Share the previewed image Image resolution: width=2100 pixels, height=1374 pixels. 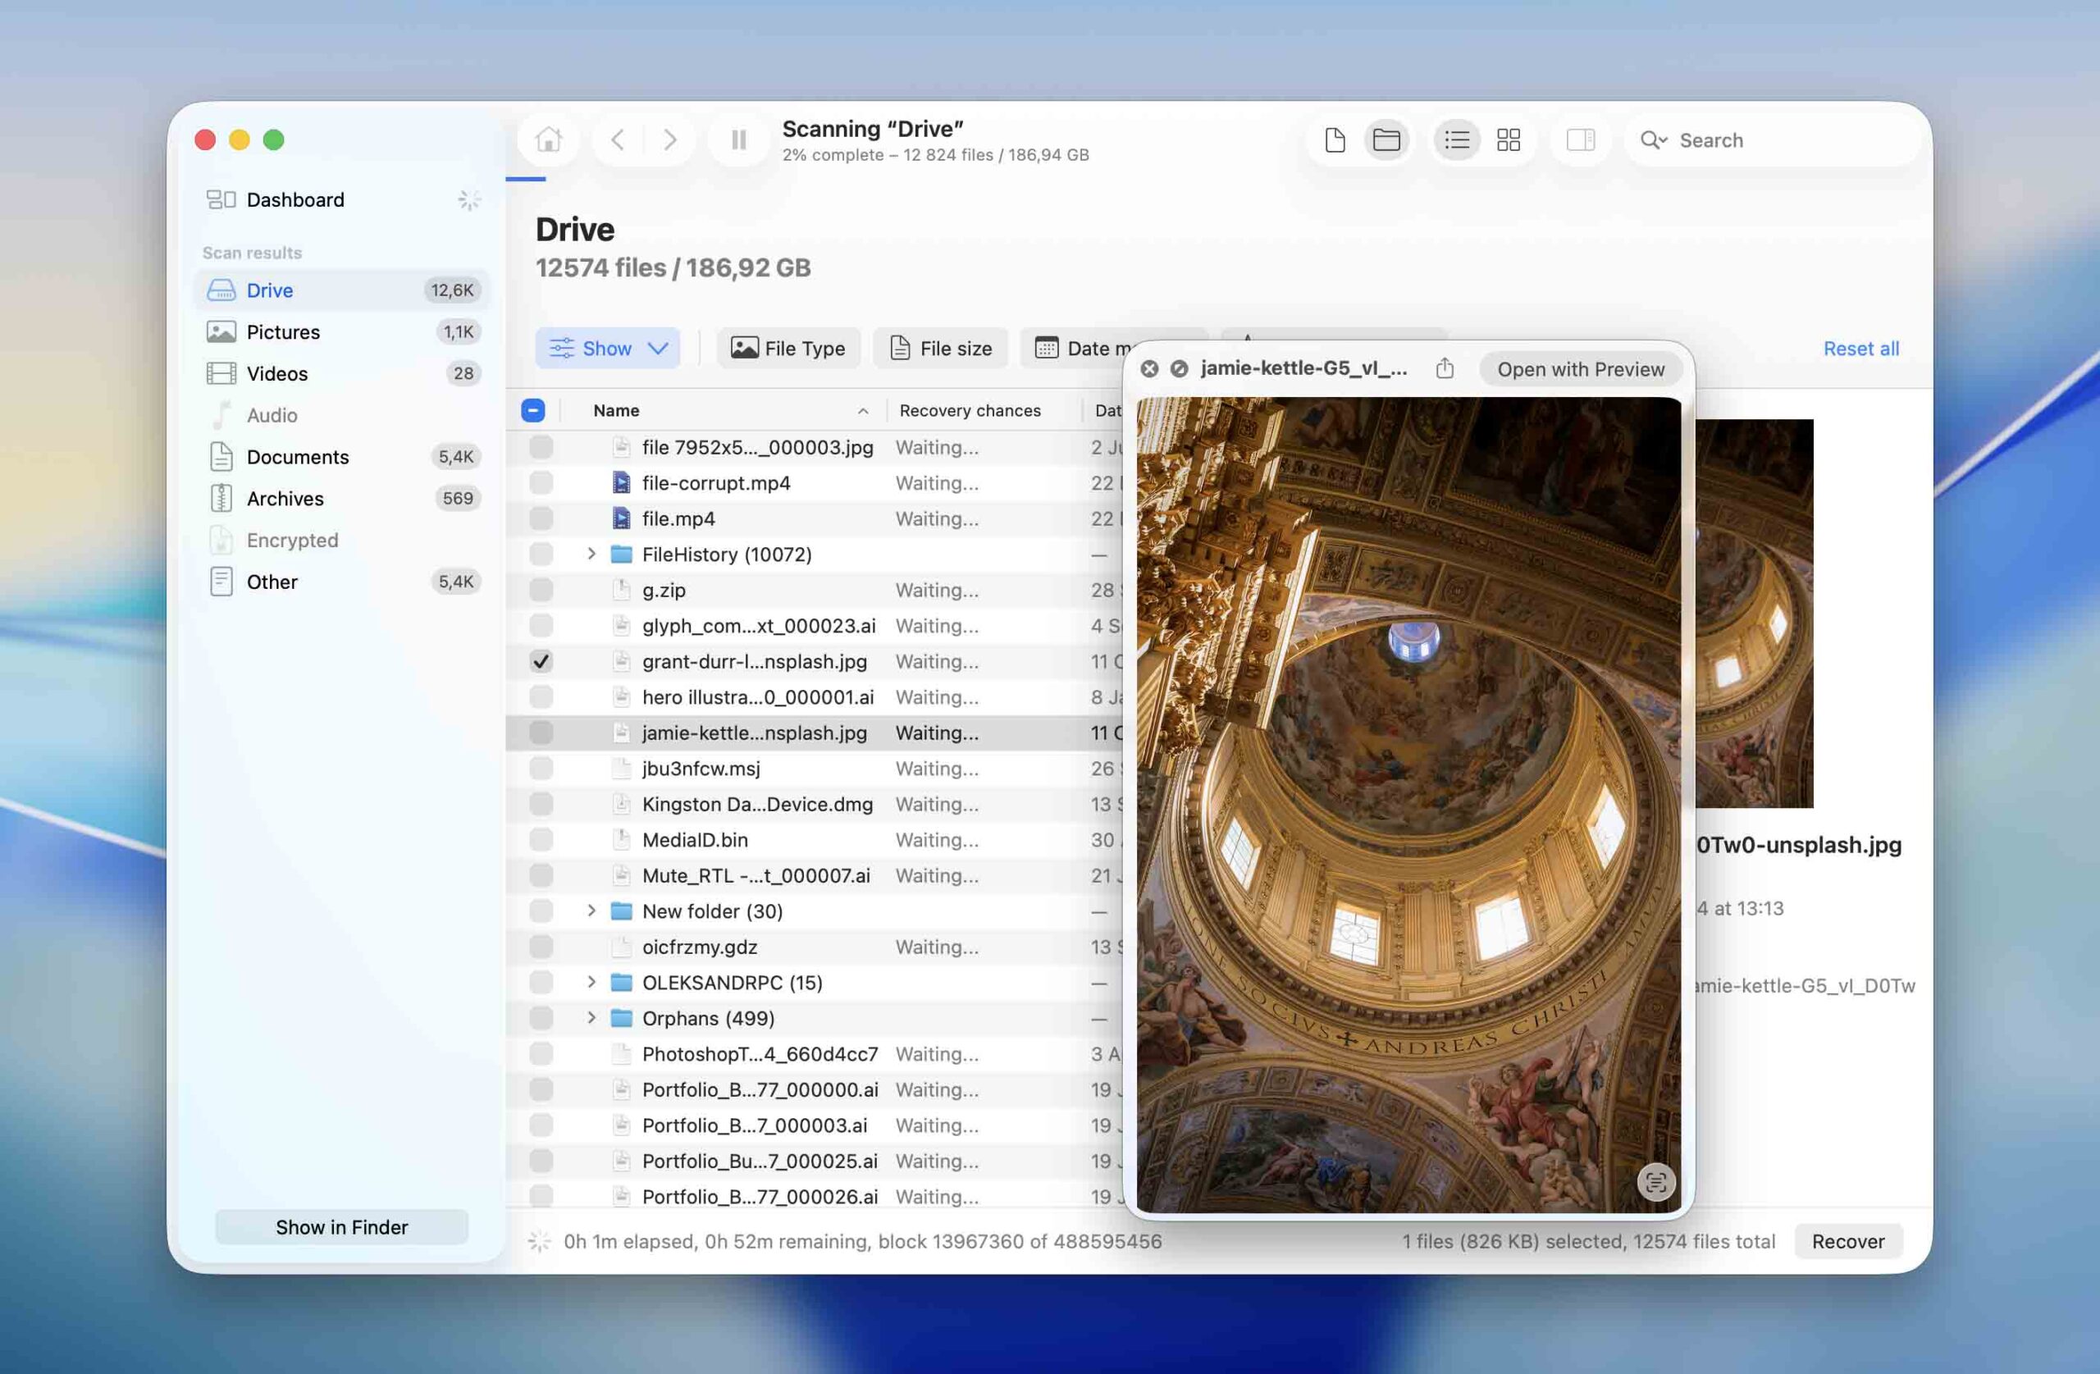(x=1445, y=368)
